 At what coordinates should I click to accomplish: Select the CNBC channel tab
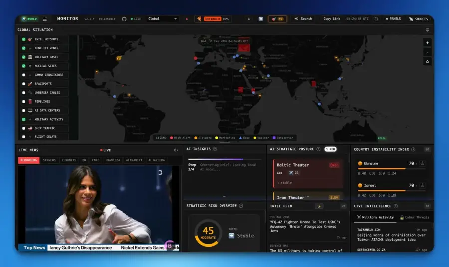coord(96,160)
